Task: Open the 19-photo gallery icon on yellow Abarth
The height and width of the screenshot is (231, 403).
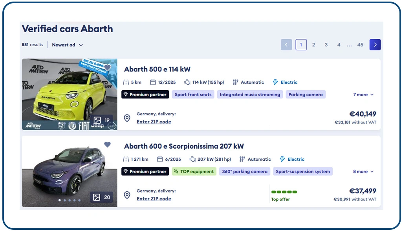Action: coord(97,120)
